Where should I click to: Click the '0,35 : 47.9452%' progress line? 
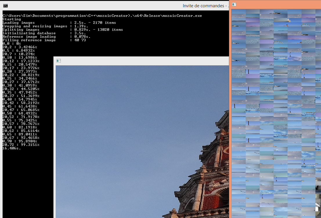[x=20, y=92]
